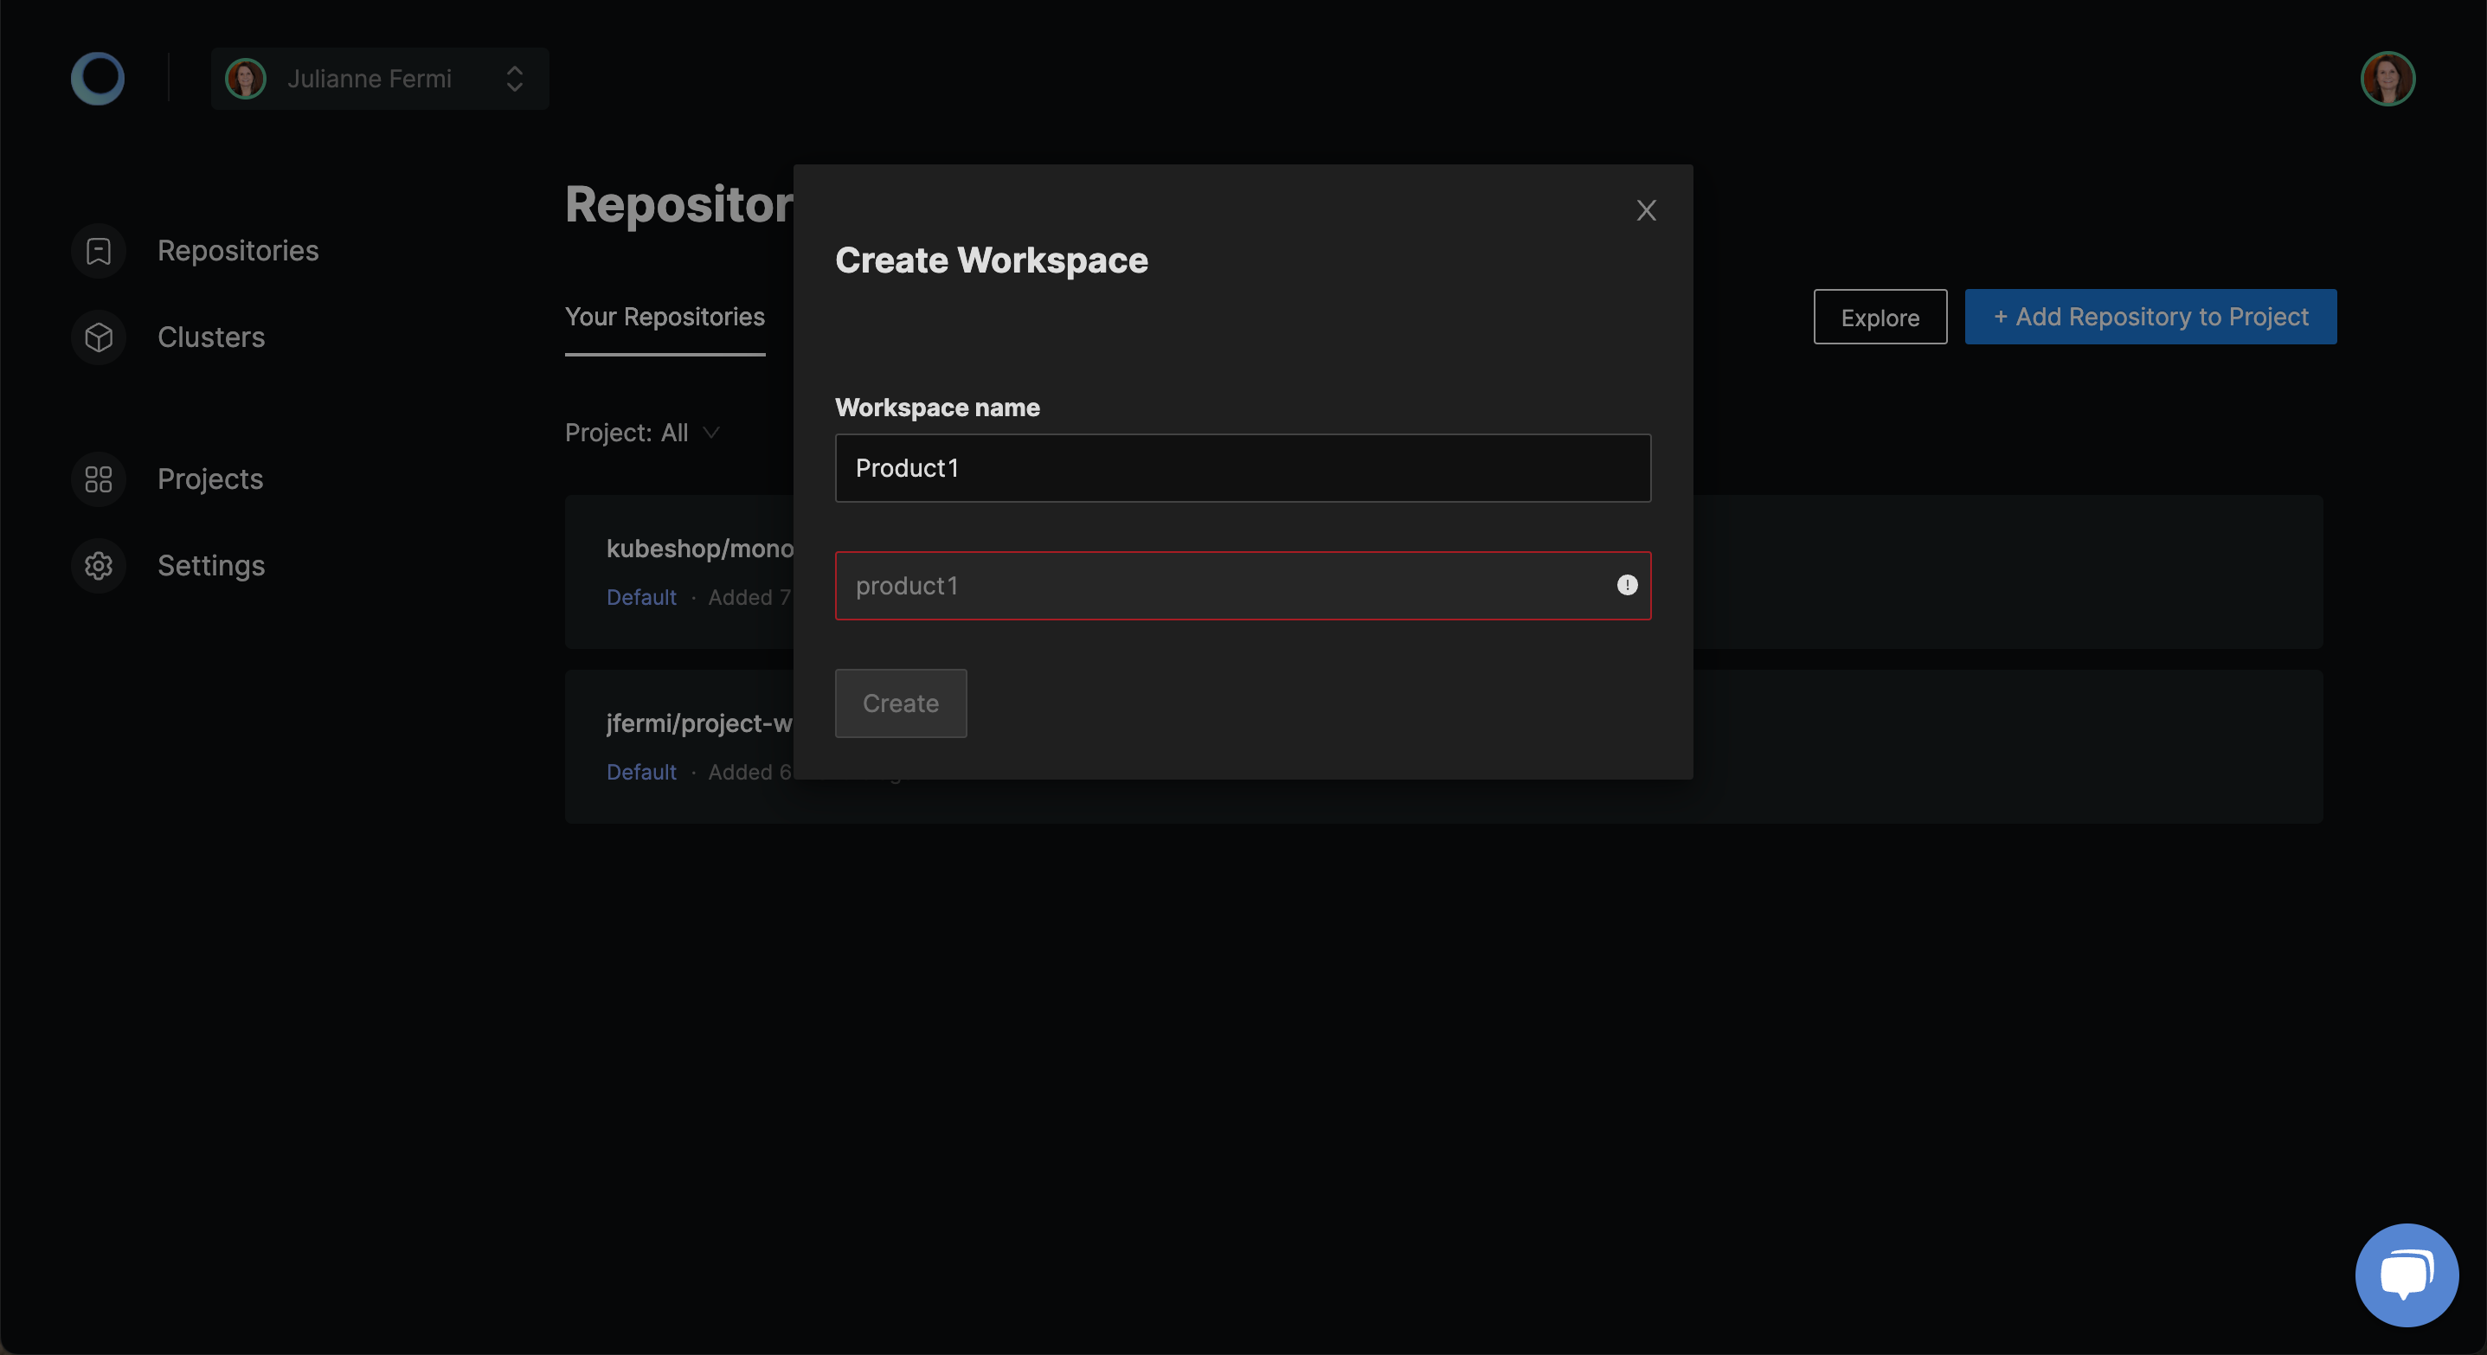Click the Repositories sidebar icon
The height and width of the screenshot is (1355, 2487).
point(97,250)
